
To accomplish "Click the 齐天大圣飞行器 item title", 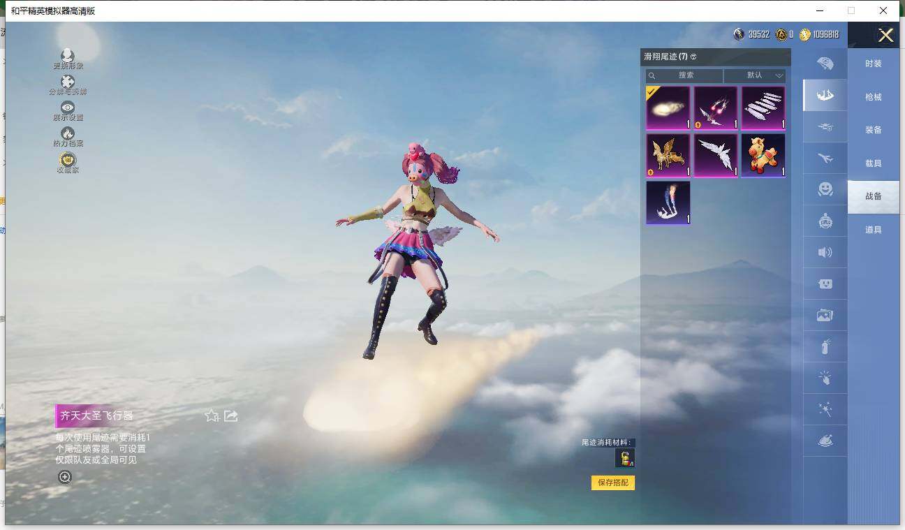I will pyautogui.click(x=95, y=415).
